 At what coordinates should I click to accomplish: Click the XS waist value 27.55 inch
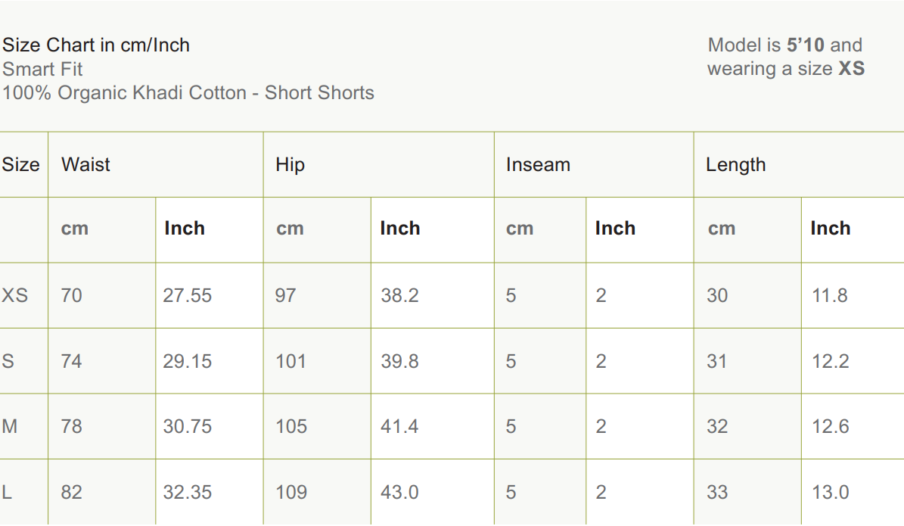pos(187,295)
